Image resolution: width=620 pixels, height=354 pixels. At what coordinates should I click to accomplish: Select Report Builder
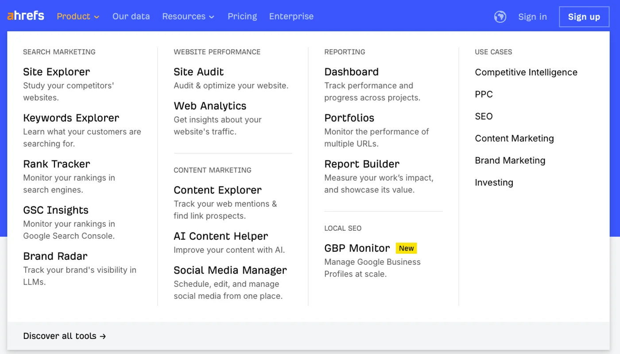pos(362,164)
